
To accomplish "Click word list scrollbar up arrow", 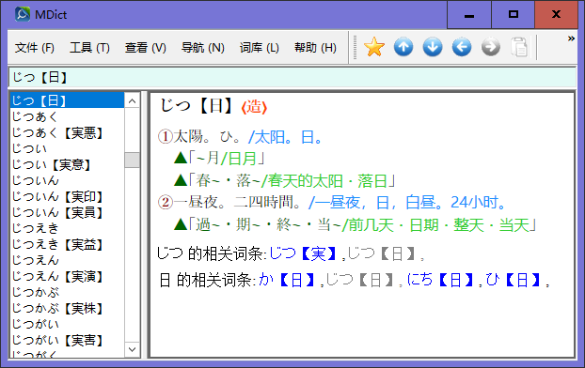I will pos(132,101).
